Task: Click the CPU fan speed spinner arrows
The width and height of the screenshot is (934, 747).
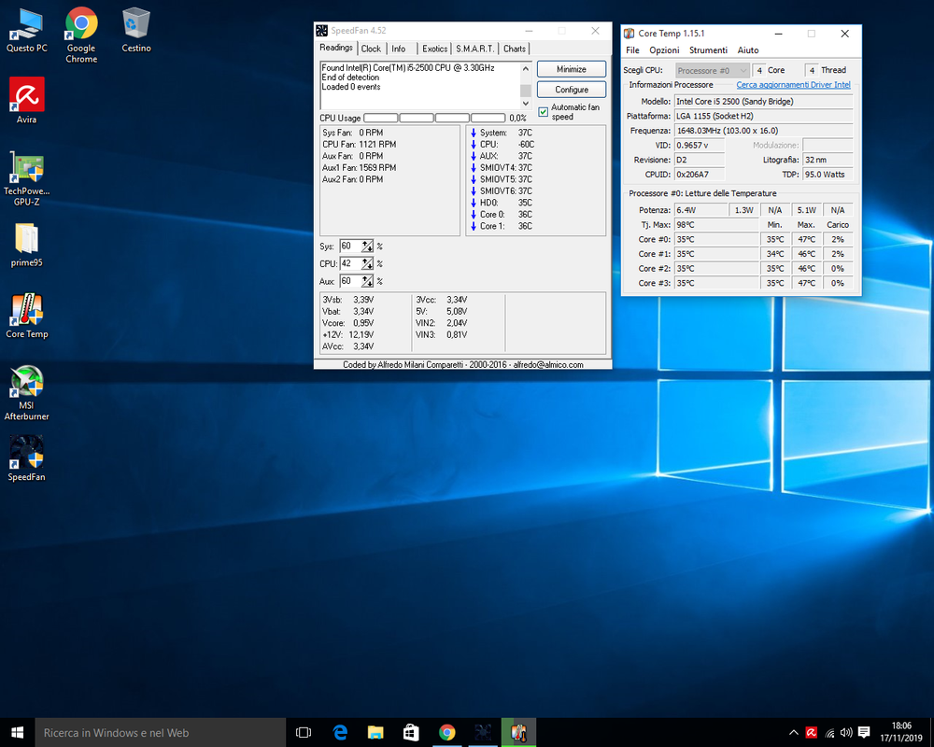Action: point(367,263)
